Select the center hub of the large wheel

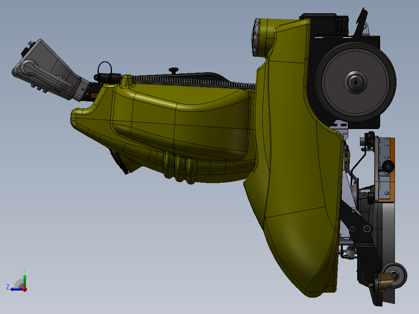pos(355,82)
